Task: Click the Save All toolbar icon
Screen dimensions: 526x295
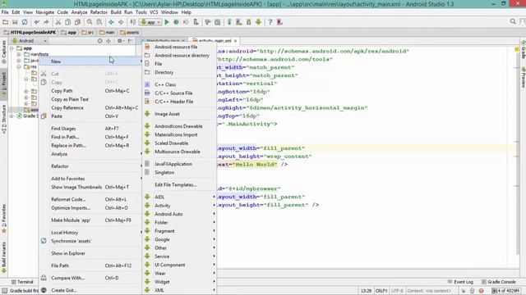Action: coord(15,22)
